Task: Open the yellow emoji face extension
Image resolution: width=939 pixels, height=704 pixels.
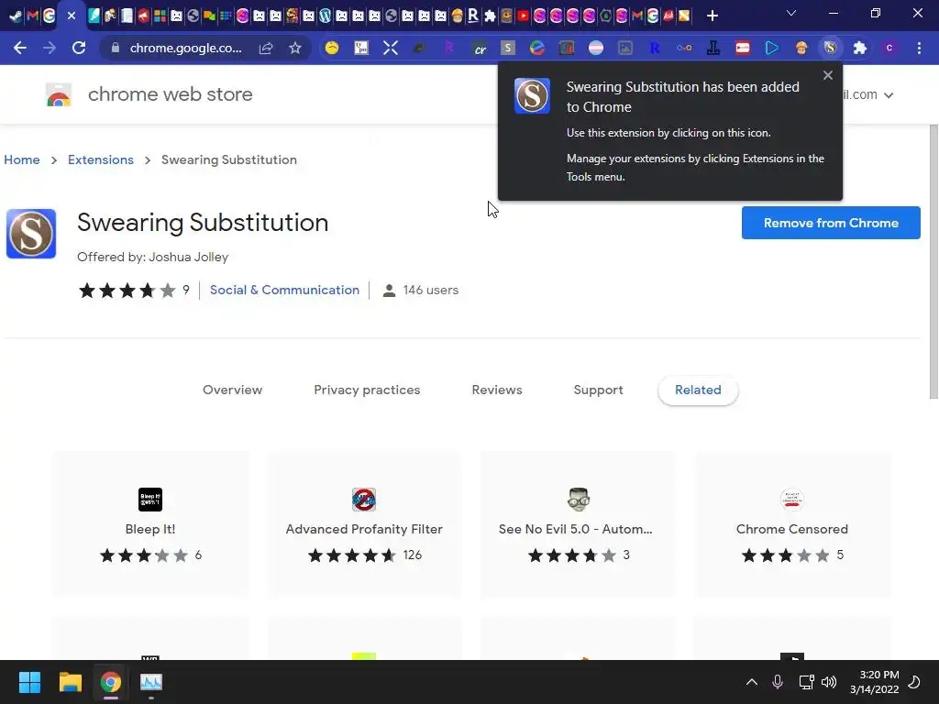Action: point(332,48)
